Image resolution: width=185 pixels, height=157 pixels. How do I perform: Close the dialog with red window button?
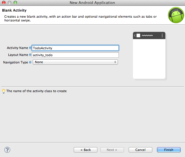(4, 3)
